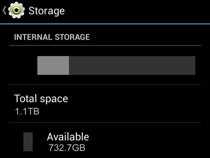Viewport: 210px width, 158px height.
Task: Click the divider line above Total space
Action: pos(105,85)
